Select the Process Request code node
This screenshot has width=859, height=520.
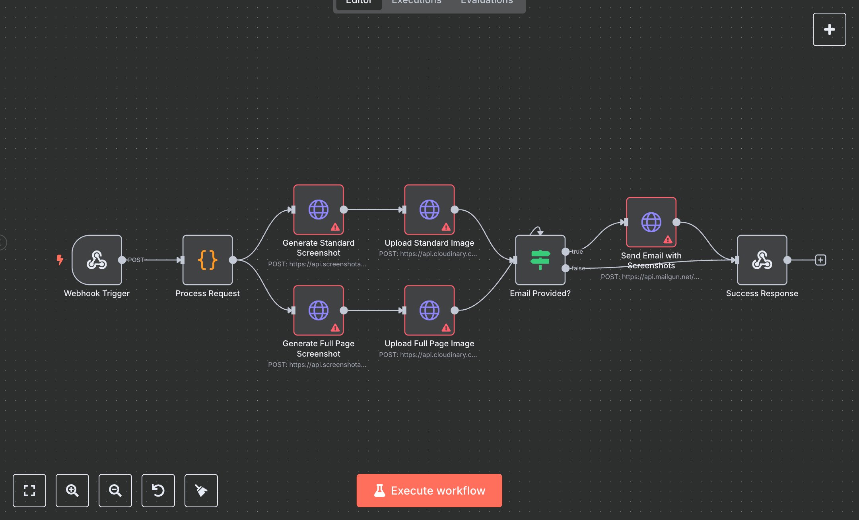click(207, 260)
